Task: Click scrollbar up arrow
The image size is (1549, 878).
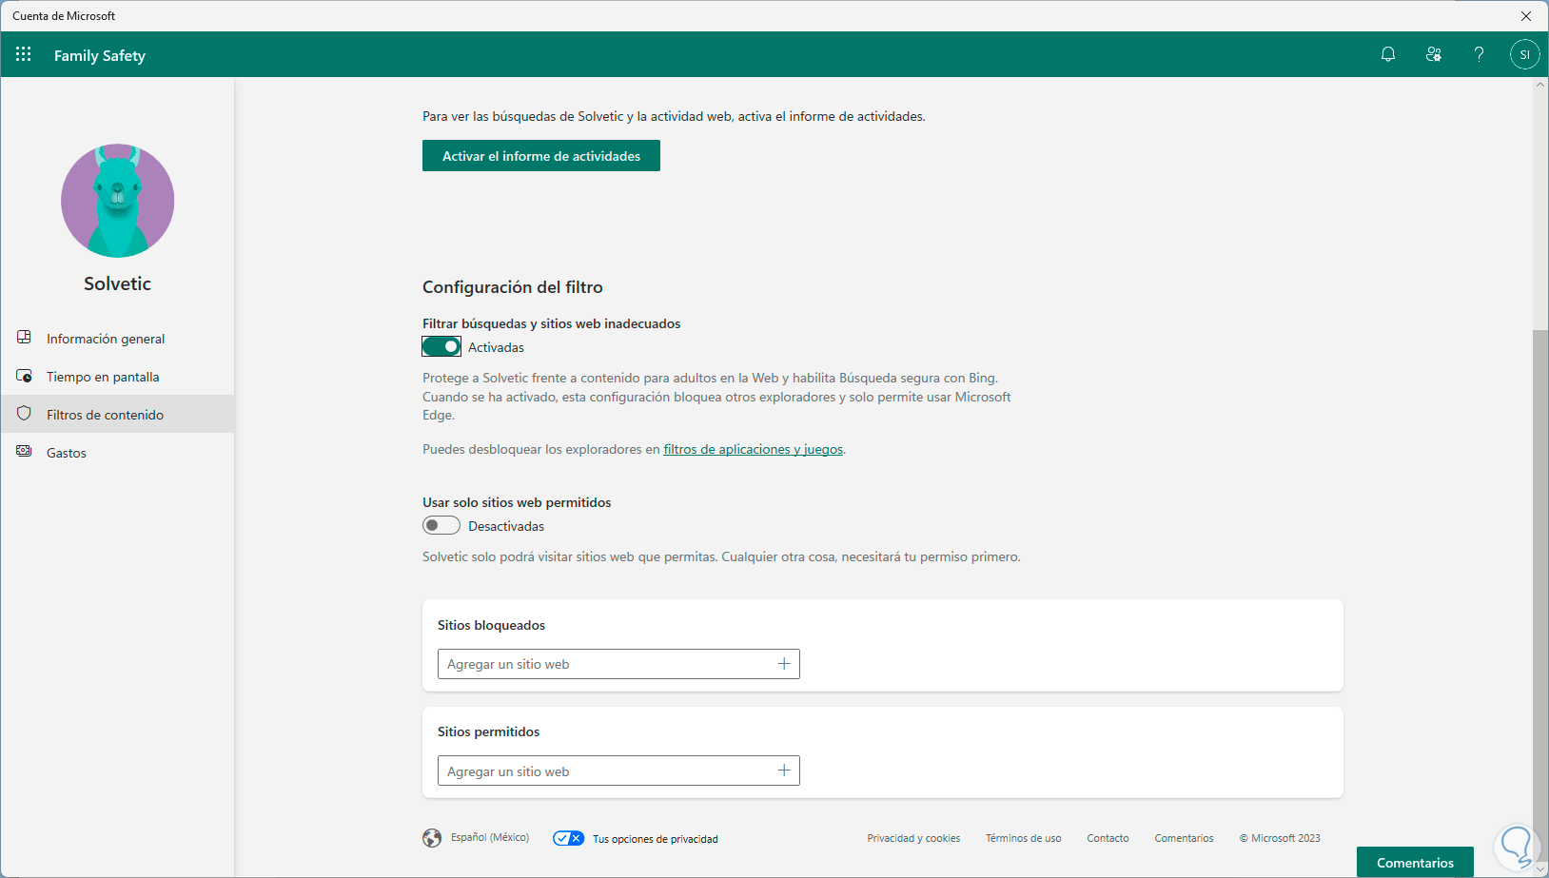Action: point(1540,85)
